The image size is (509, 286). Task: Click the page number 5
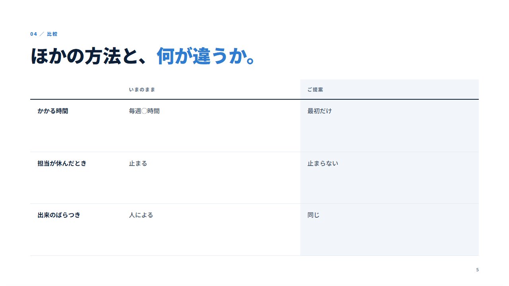(478, 270)
